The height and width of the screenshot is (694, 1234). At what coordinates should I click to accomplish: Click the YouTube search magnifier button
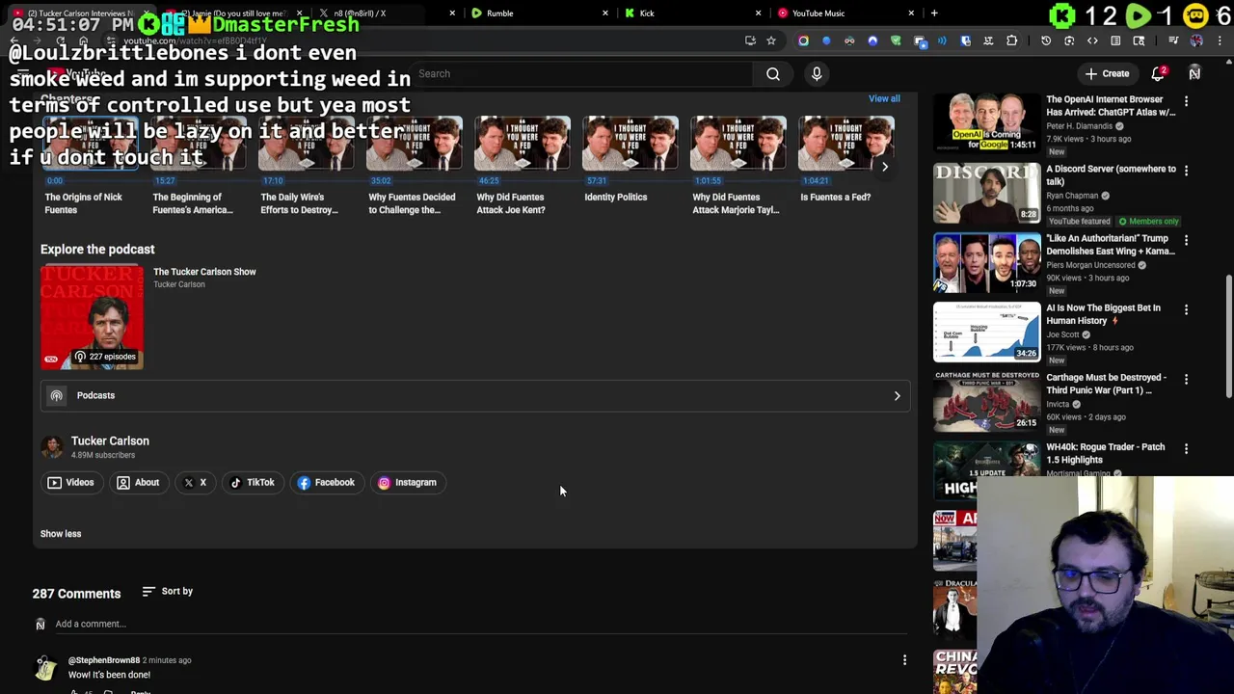point(773,74)
